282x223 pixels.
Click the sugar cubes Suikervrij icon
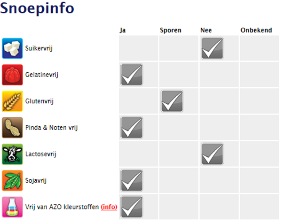tap(12, 48)
